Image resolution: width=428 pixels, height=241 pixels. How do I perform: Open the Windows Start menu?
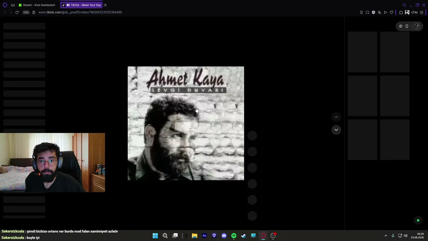(155, 236)
